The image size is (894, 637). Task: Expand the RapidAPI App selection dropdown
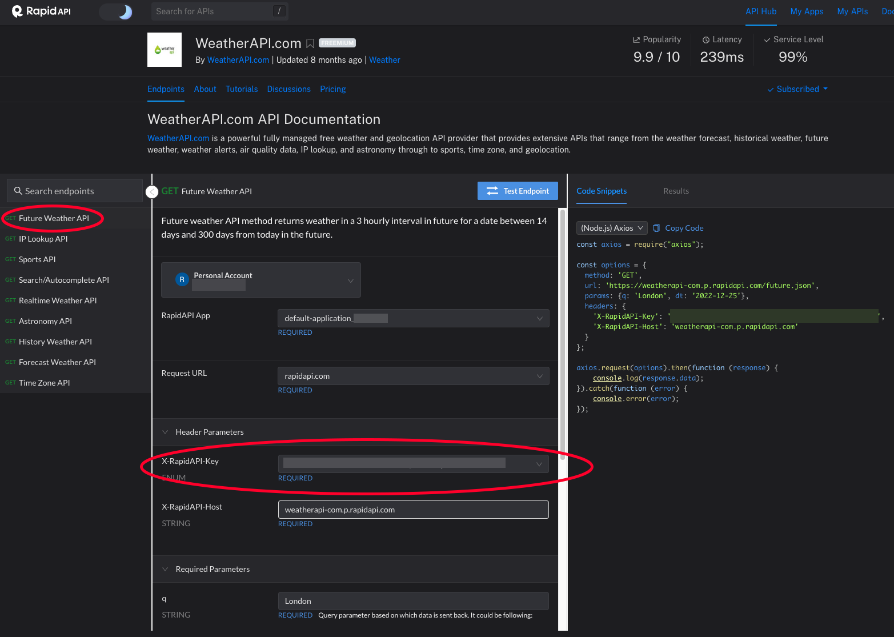click(x=539, y=318)
